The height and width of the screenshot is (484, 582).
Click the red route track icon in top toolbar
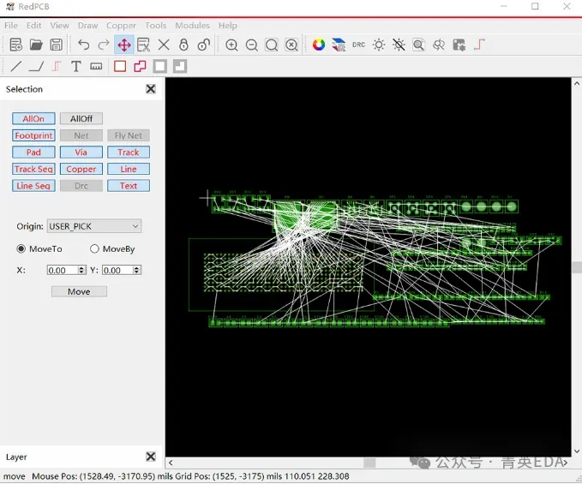point(479,45)
